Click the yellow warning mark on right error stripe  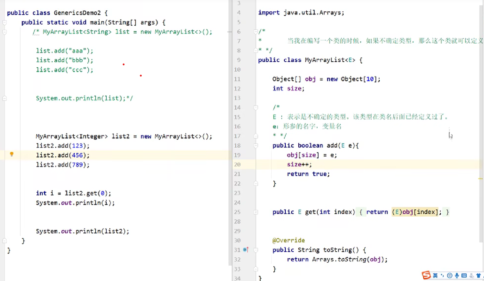[480, 179]
